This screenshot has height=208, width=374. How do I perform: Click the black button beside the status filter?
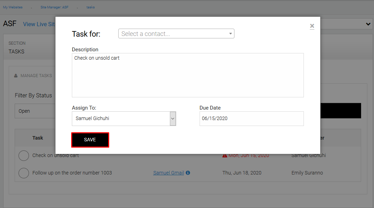pyautogui.click(x=340, y=111)
